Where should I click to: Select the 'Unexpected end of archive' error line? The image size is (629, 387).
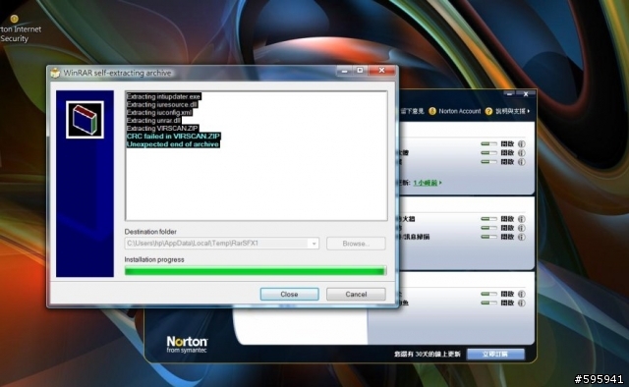coord(173,144)
